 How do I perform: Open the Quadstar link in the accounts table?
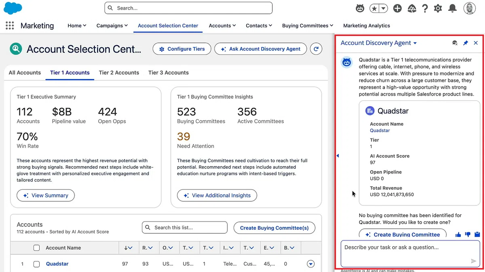tap(57, 264)
